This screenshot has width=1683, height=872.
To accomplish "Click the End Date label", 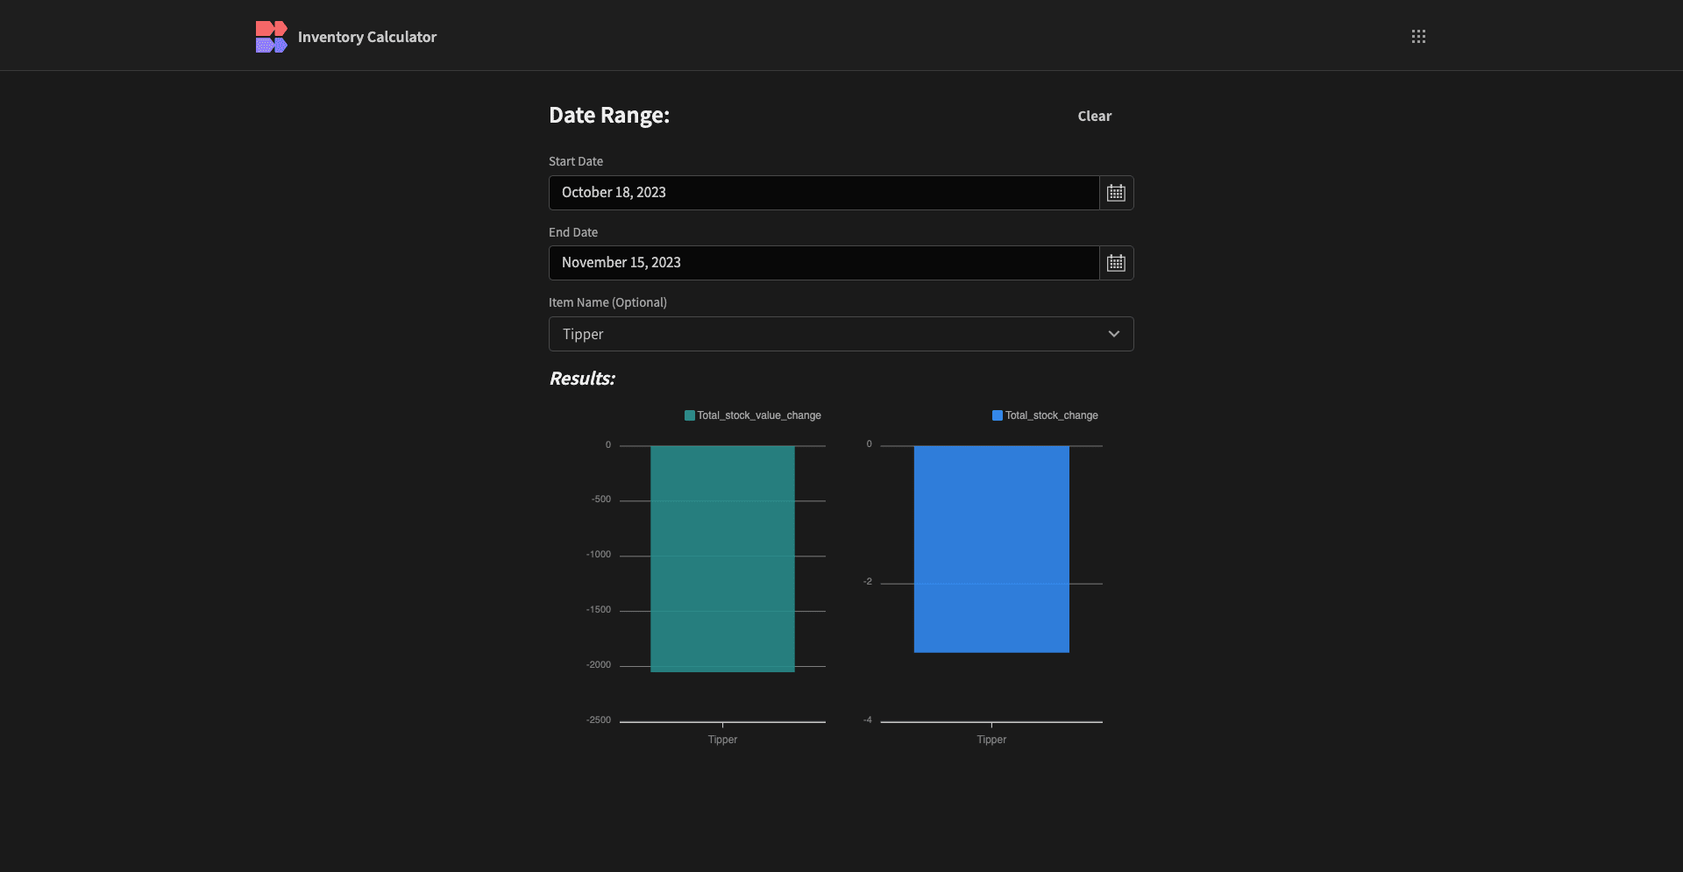I will click(573, 232).
